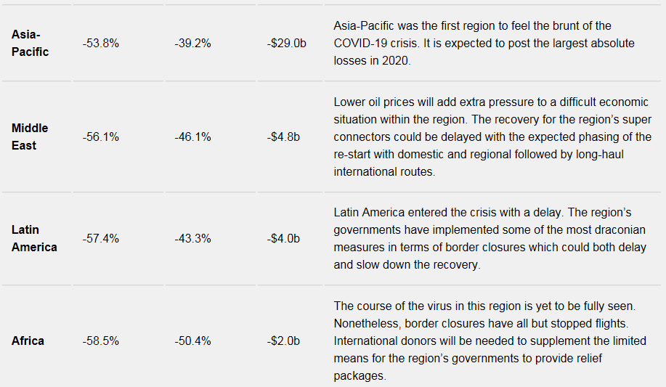Click the -39.2% cell
Image resolution: width=666 pixels, height=387 pixels.
tap(192, 44)
